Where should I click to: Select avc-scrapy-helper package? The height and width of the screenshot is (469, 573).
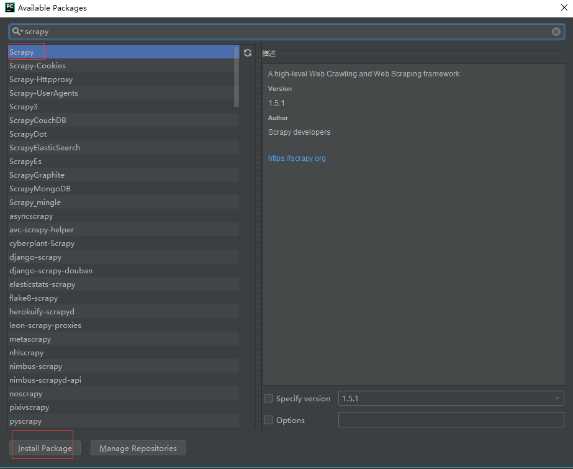[124, 230]
